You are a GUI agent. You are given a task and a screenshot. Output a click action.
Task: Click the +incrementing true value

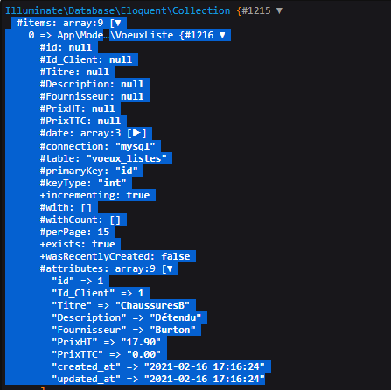click(138, 195)
